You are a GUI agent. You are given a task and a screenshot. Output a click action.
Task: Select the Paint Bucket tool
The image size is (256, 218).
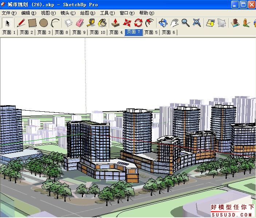click(102, 23)
